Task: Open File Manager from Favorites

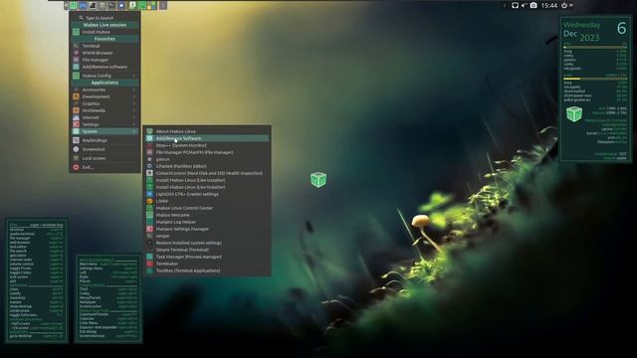Action: [105, 60]
